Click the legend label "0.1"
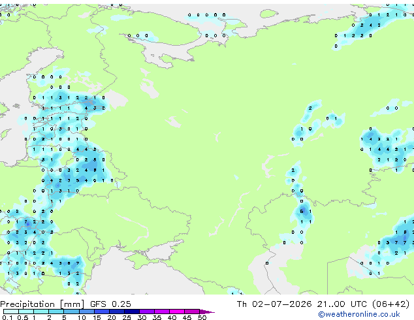Viewport: 414px width, 320px height. pos(7,317)
